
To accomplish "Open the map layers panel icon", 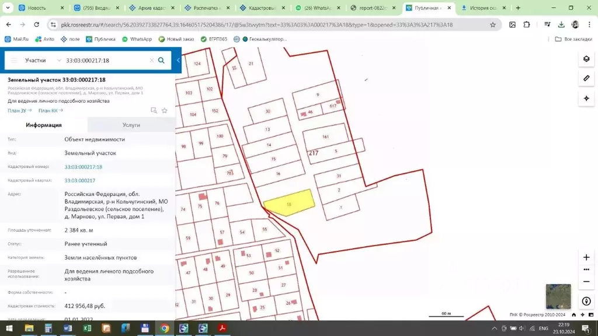I will pos(586,59).
